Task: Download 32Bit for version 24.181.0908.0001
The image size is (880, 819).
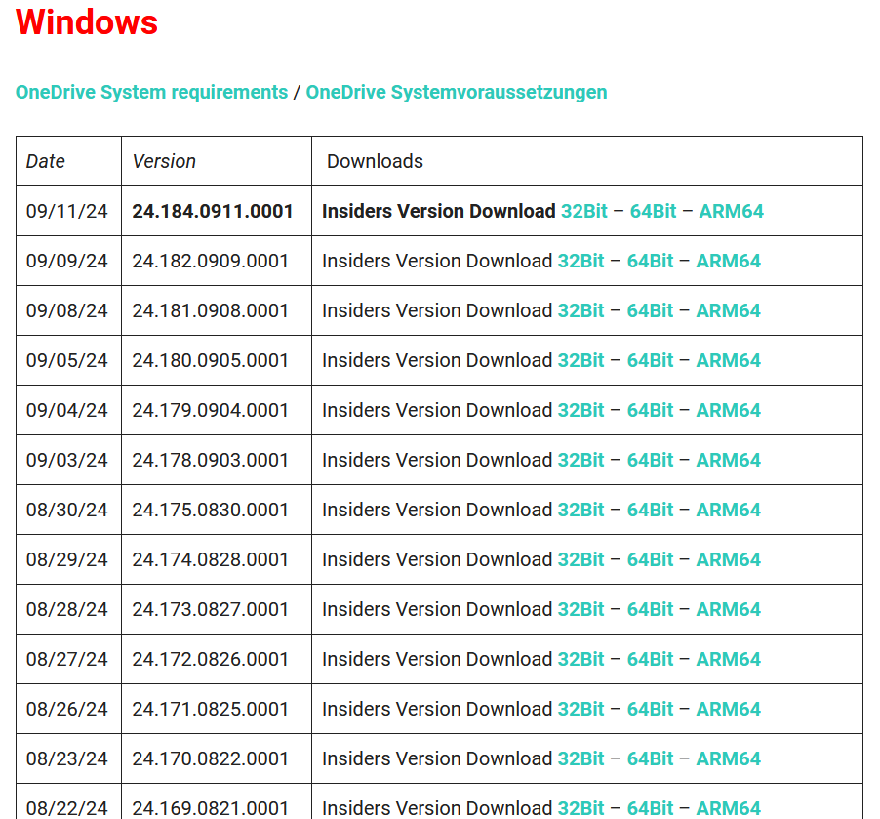Action: 580,310
